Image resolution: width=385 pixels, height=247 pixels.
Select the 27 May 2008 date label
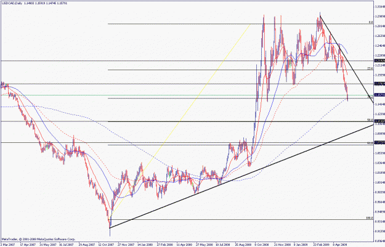pos(203,245)
